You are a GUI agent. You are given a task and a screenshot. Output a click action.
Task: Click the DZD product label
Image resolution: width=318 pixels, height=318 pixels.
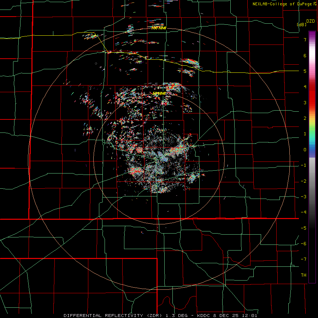pyautogui.click(x=311, y=21)
